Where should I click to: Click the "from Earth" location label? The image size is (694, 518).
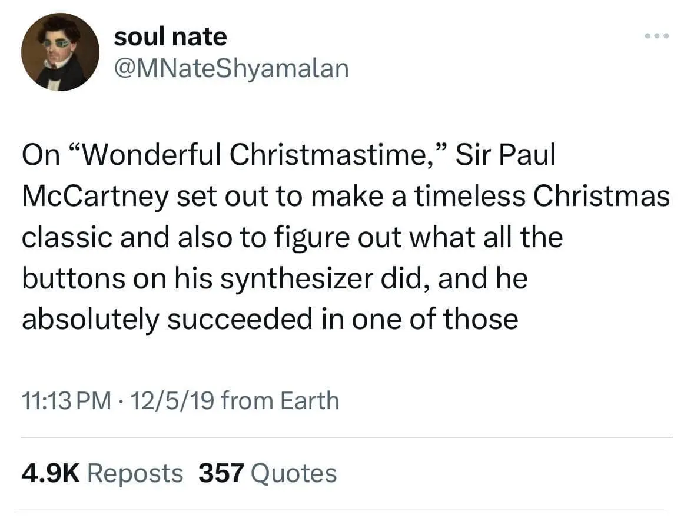pos(281,401)
